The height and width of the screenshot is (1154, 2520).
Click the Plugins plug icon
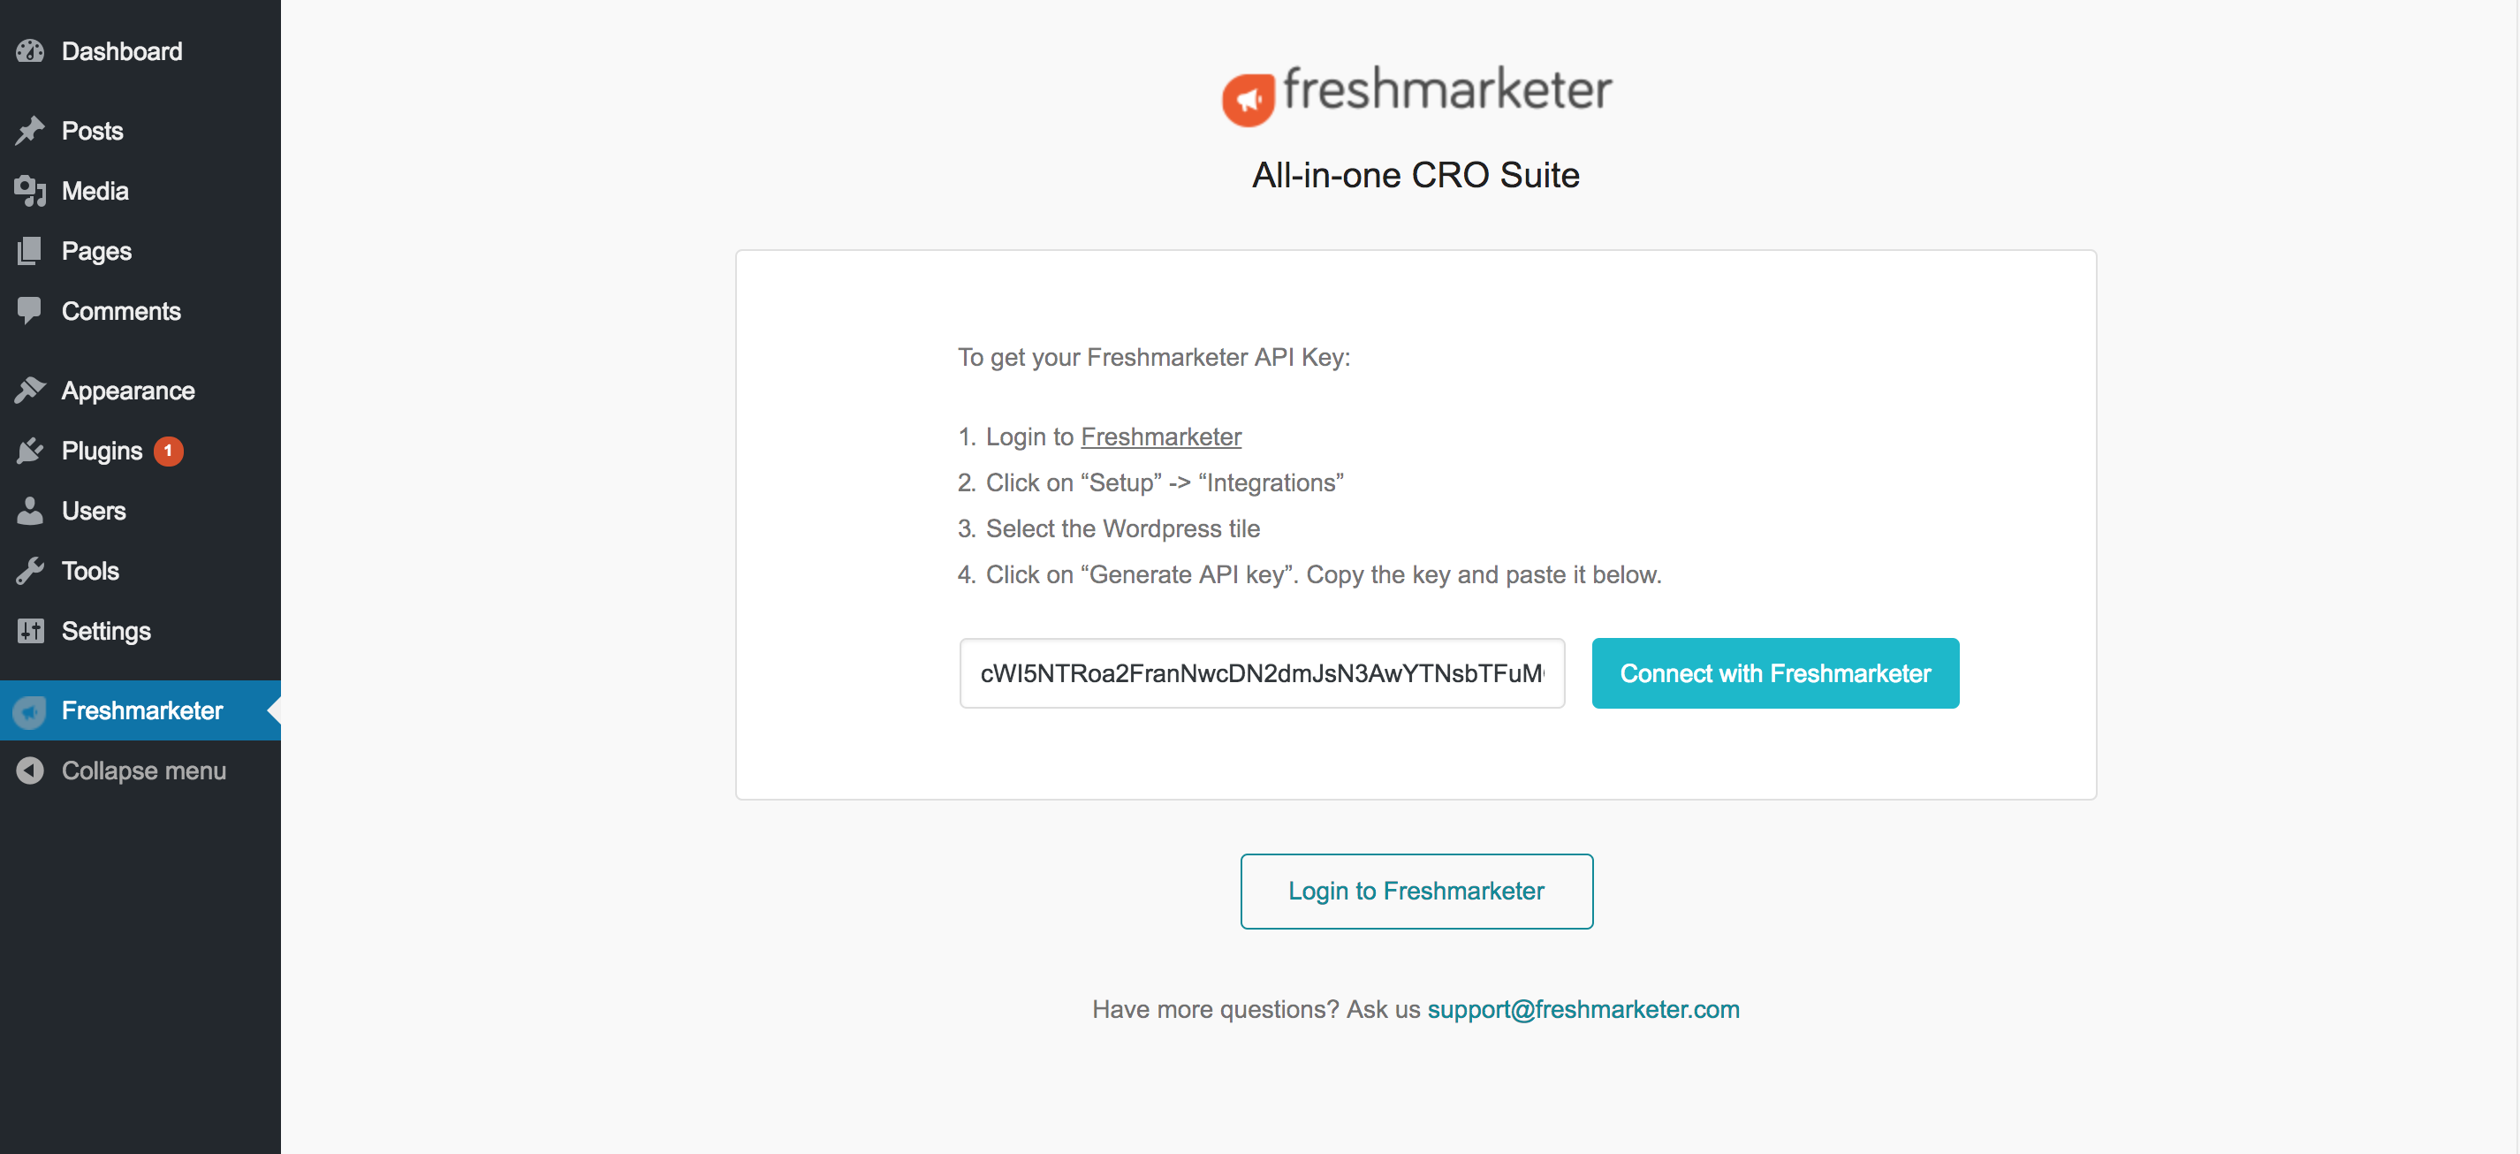30,451
